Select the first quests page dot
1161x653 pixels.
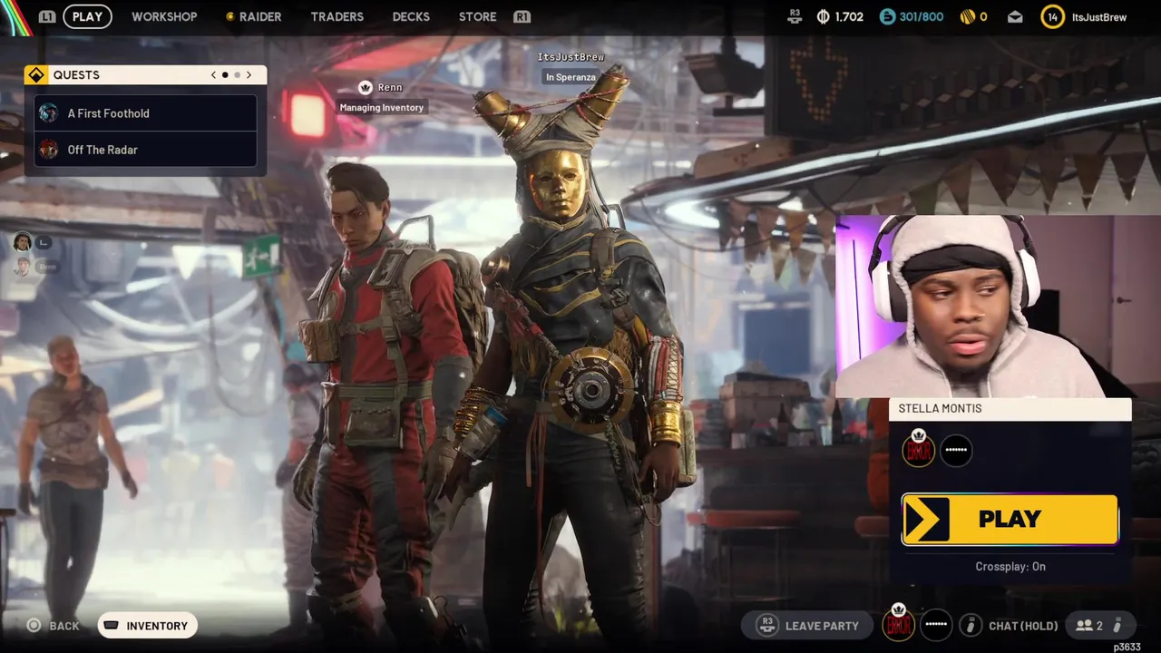225,75
